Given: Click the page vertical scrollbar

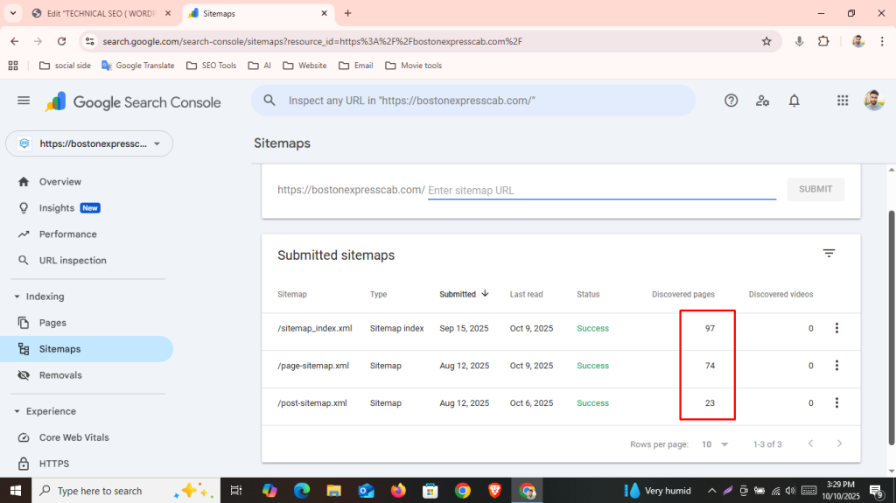Looking at the screenshot, I should pos(892,327).
